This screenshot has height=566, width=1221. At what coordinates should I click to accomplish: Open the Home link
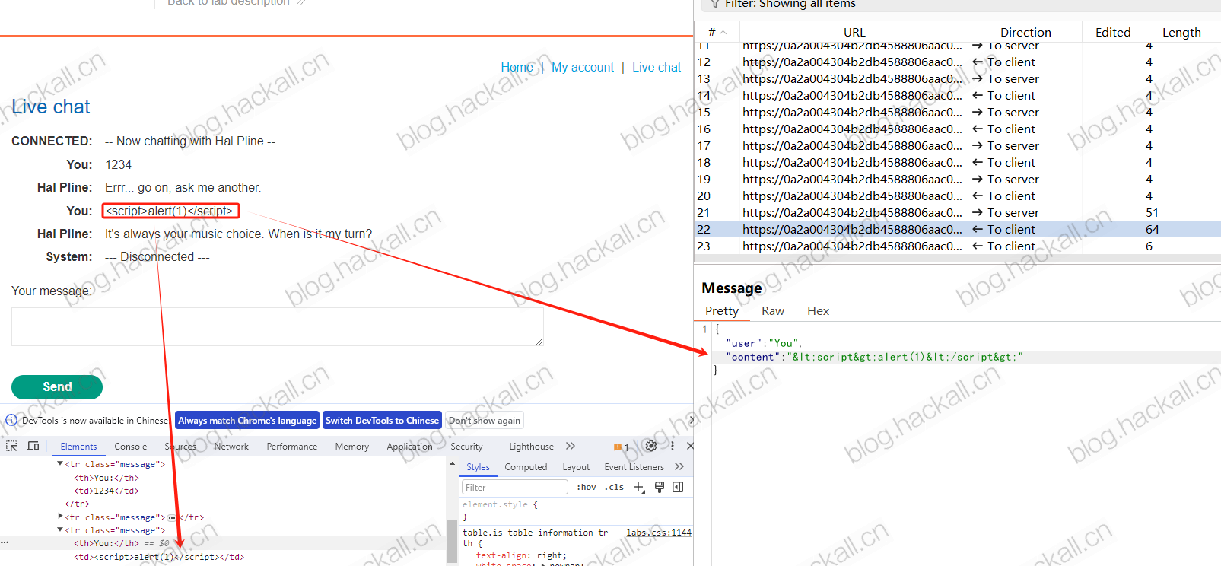pyautogui.click(x=517, y=67)
